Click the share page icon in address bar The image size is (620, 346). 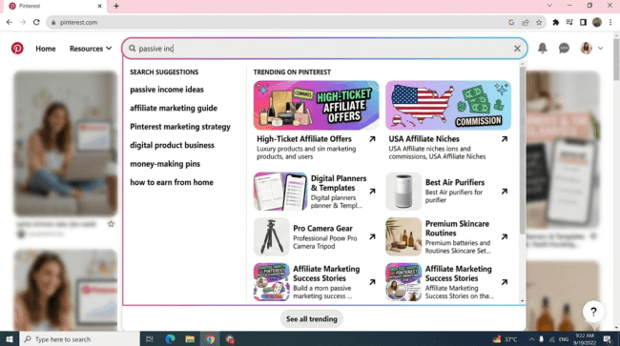526,23
